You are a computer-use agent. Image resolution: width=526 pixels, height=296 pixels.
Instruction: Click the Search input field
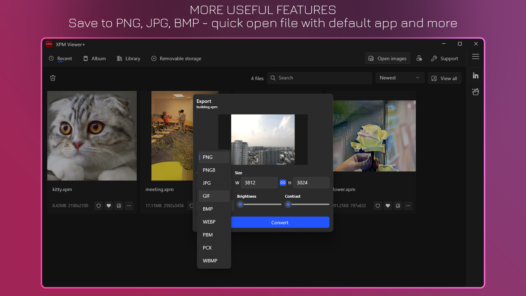pos(319,78)
